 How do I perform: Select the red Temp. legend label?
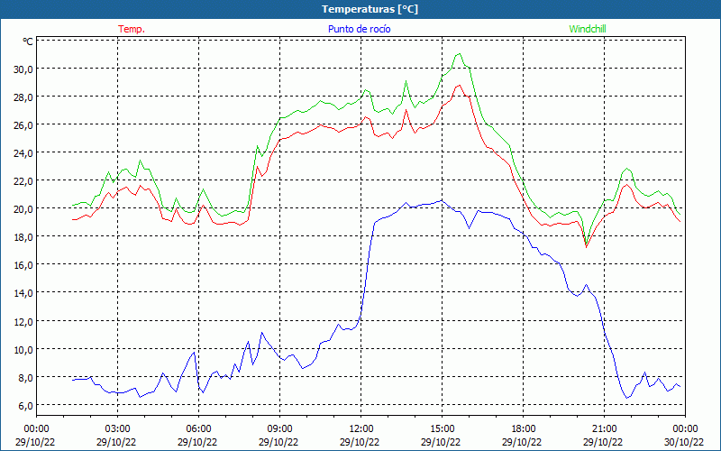(x=132, y=29)
